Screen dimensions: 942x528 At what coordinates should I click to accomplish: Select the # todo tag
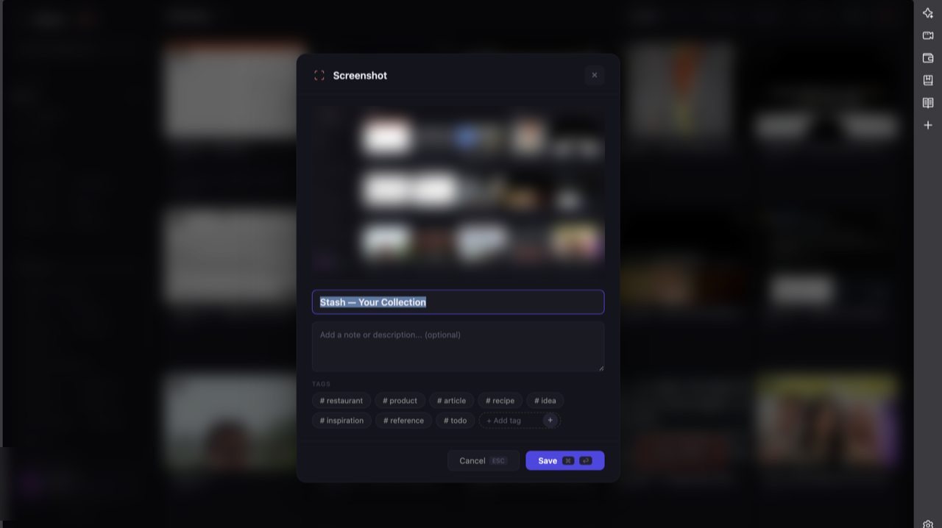[455, 421]
